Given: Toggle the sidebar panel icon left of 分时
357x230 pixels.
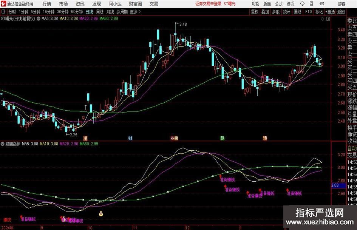Looking at the screenshot, I should pyautogui.click(x=3, y=12).
